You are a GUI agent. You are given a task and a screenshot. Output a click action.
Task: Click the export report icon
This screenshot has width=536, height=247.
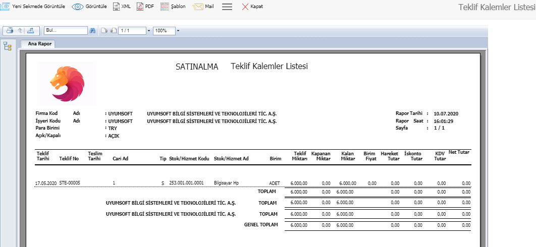(31, 31)
